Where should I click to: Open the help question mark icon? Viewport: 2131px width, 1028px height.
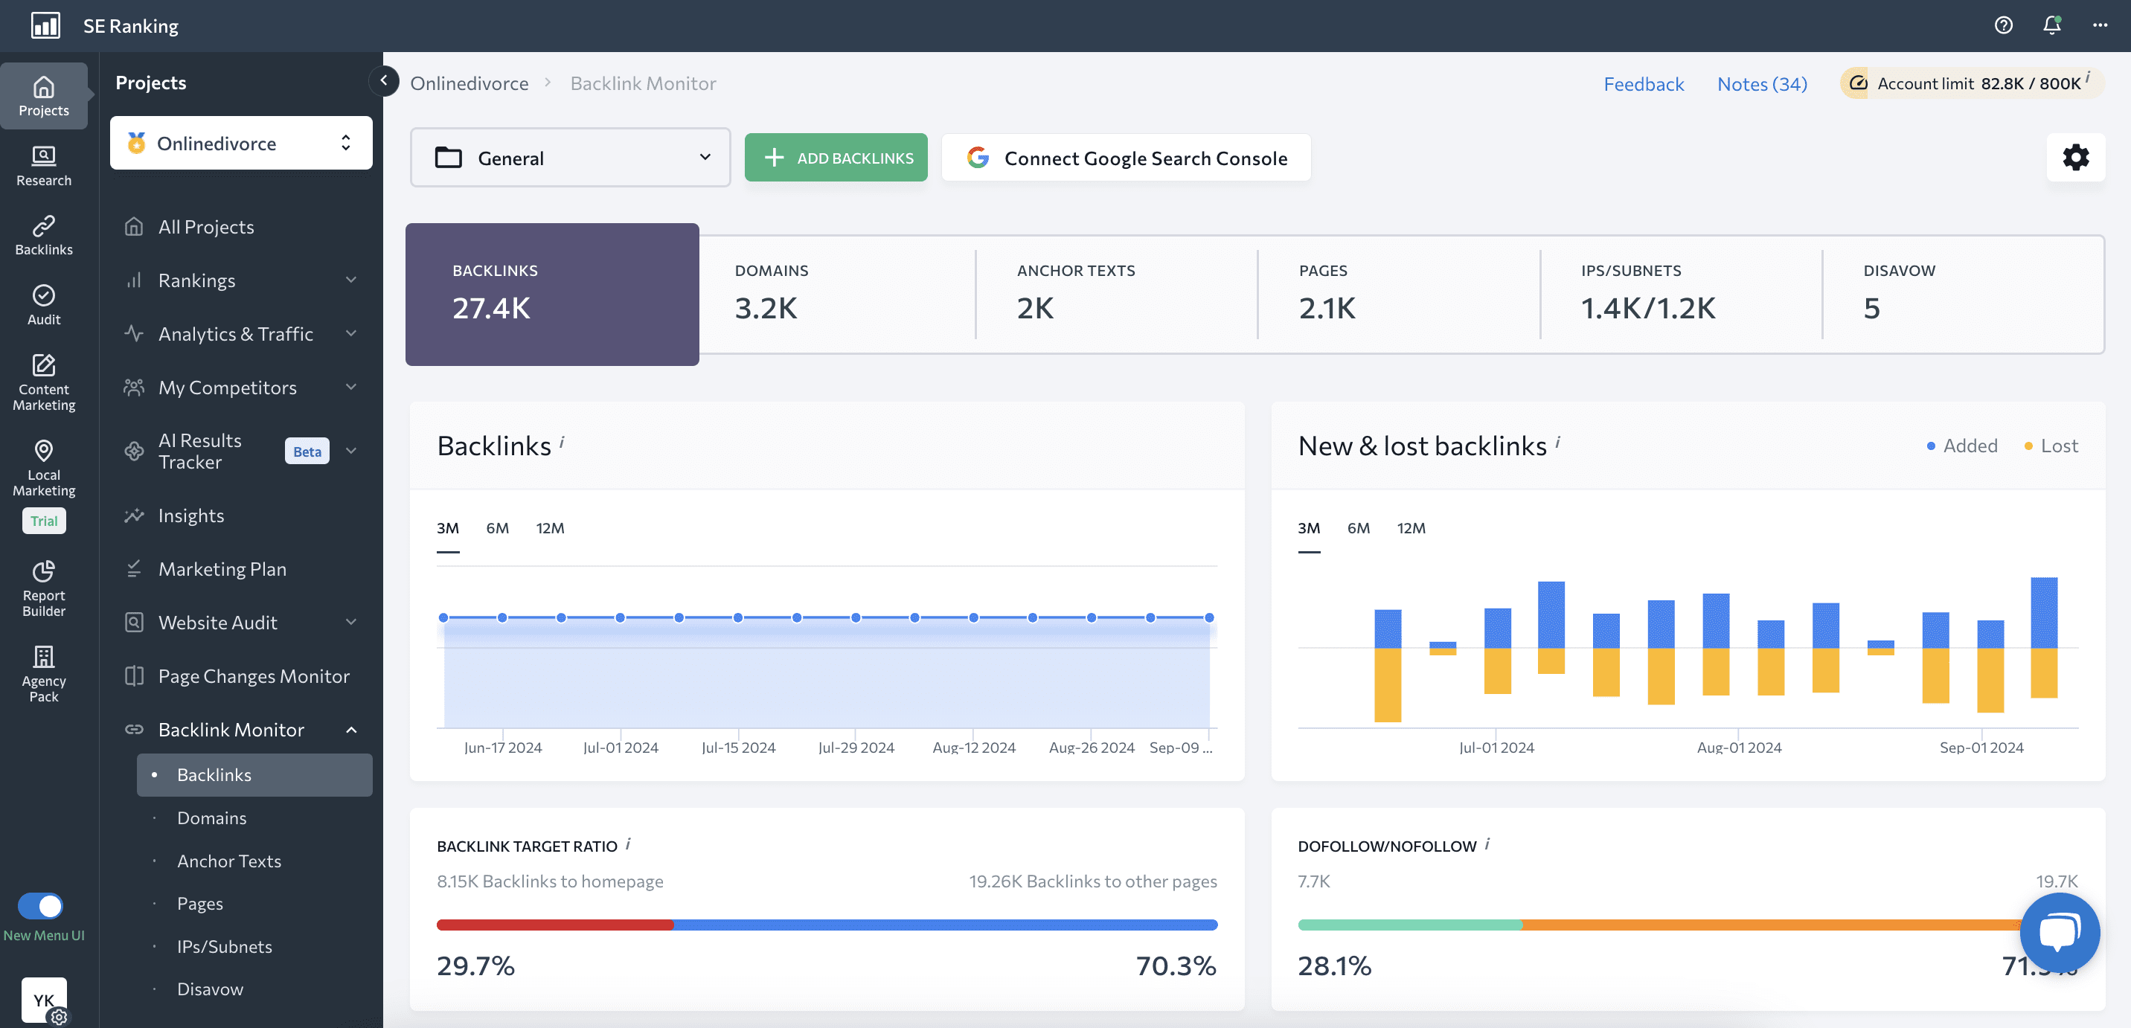[x=2003, y=25]
